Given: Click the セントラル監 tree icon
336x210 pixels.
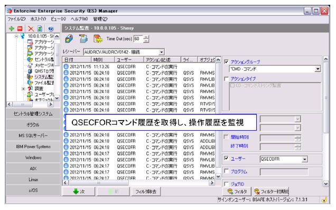Looking at the screenshot, I should (x=30, y=59).
